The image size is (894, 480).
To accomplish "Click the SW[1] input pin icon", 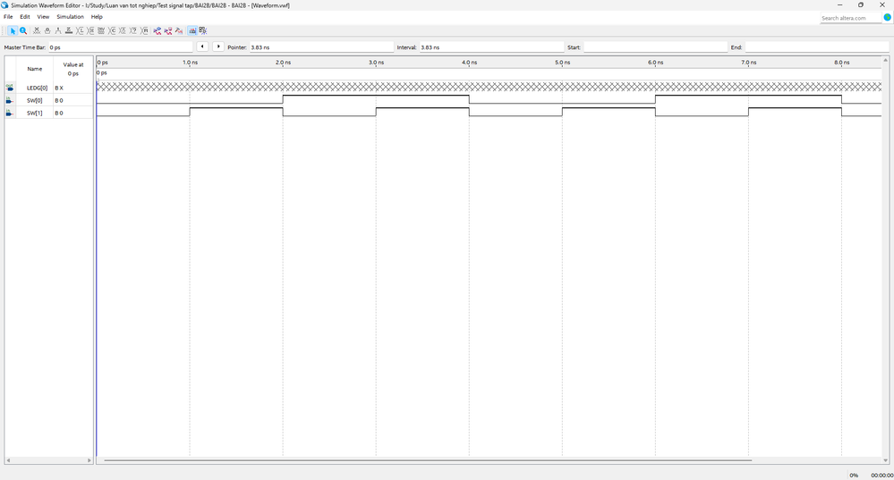I will pos(9,113).
